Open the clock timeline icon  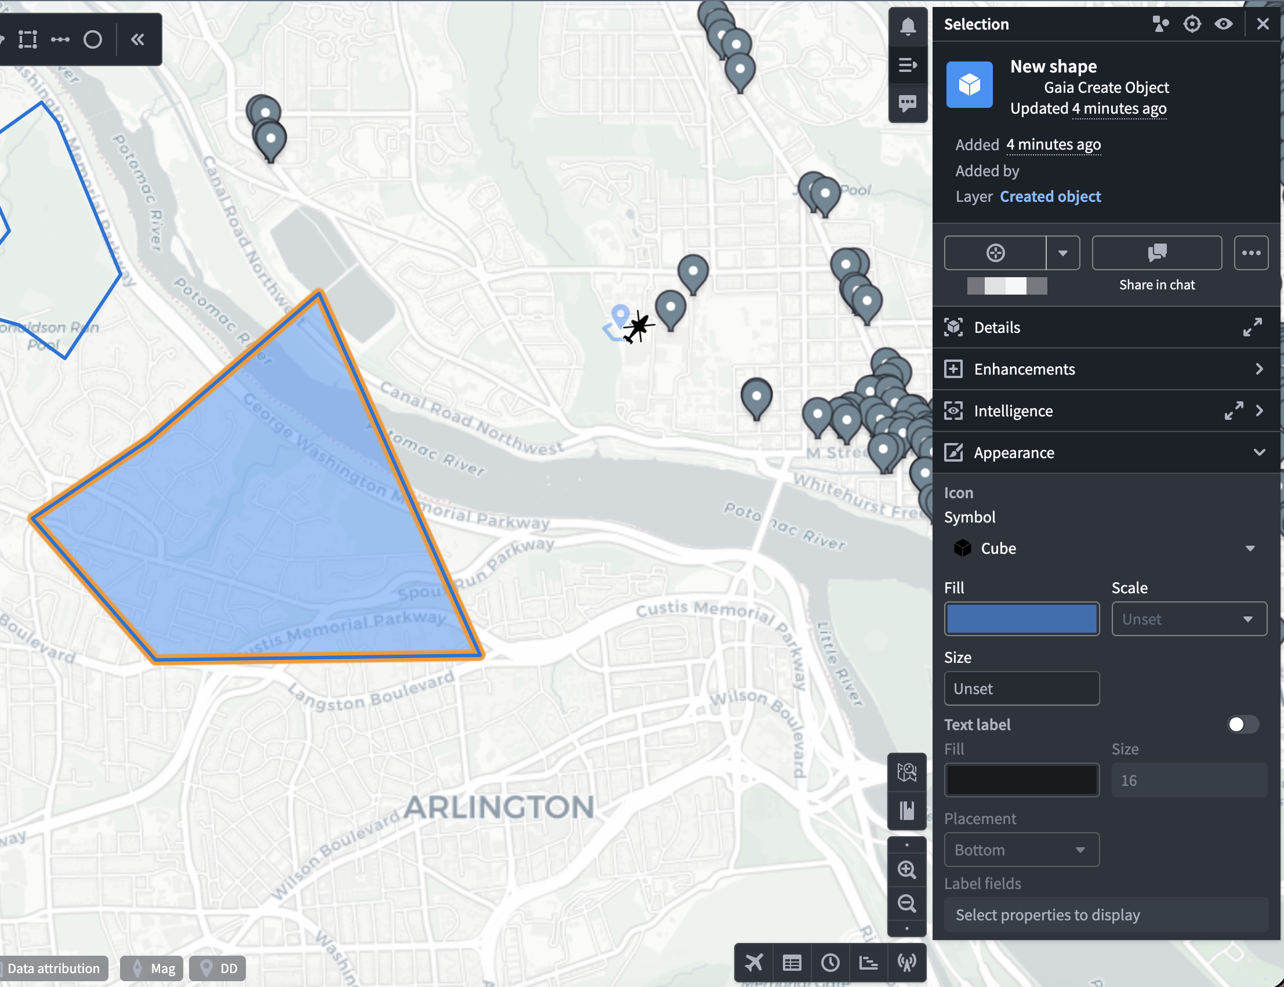[x=830, y=962]
